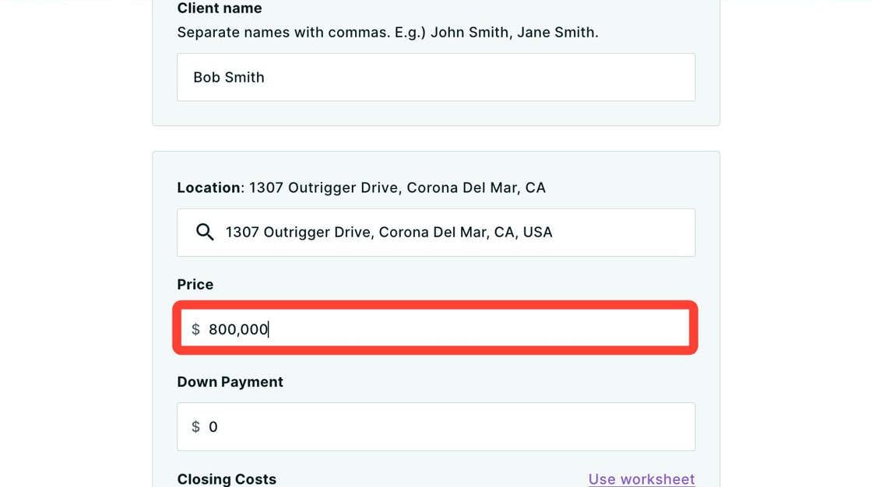Click the Closing Costs label

click(x=227, y=479)
